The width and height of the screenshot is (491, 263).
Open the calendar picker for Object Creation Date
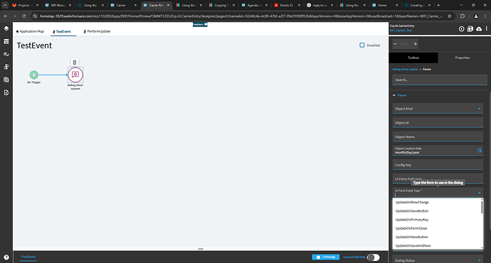pos(479,151)
